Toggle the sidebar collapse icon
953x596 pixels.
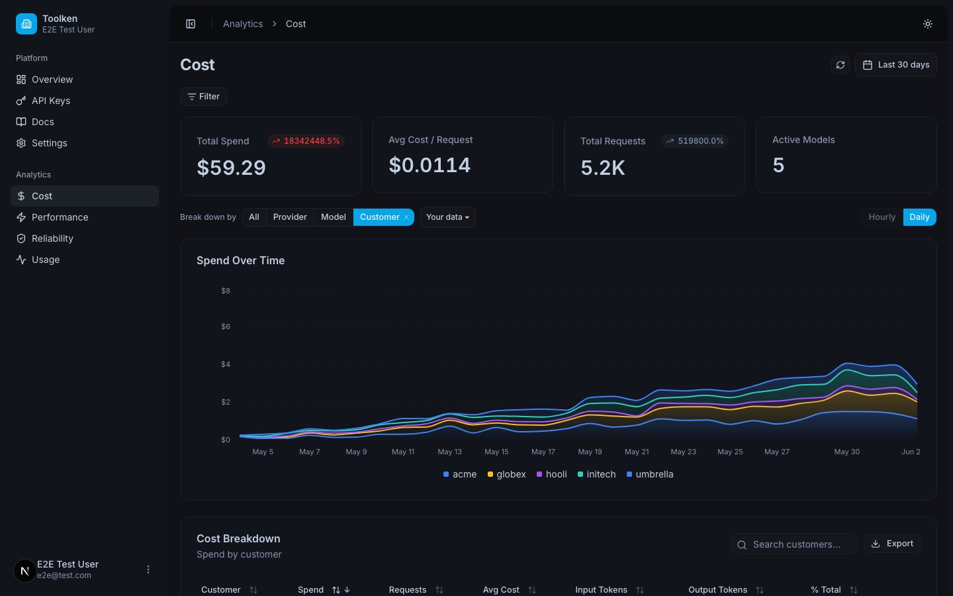coord(191,24)
